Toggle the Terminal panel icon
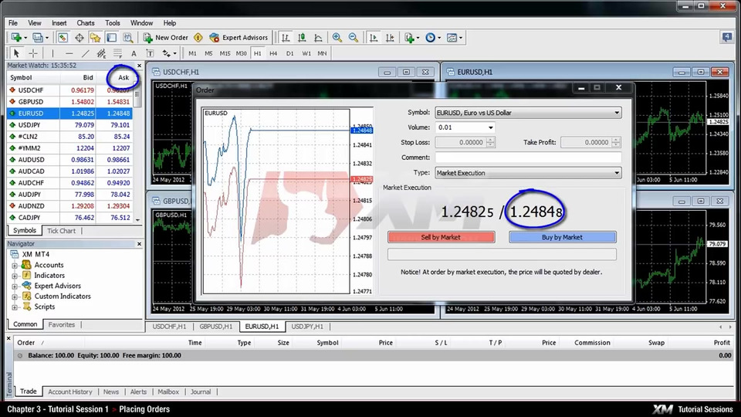The image size is (741, 417). click(111, 37)
